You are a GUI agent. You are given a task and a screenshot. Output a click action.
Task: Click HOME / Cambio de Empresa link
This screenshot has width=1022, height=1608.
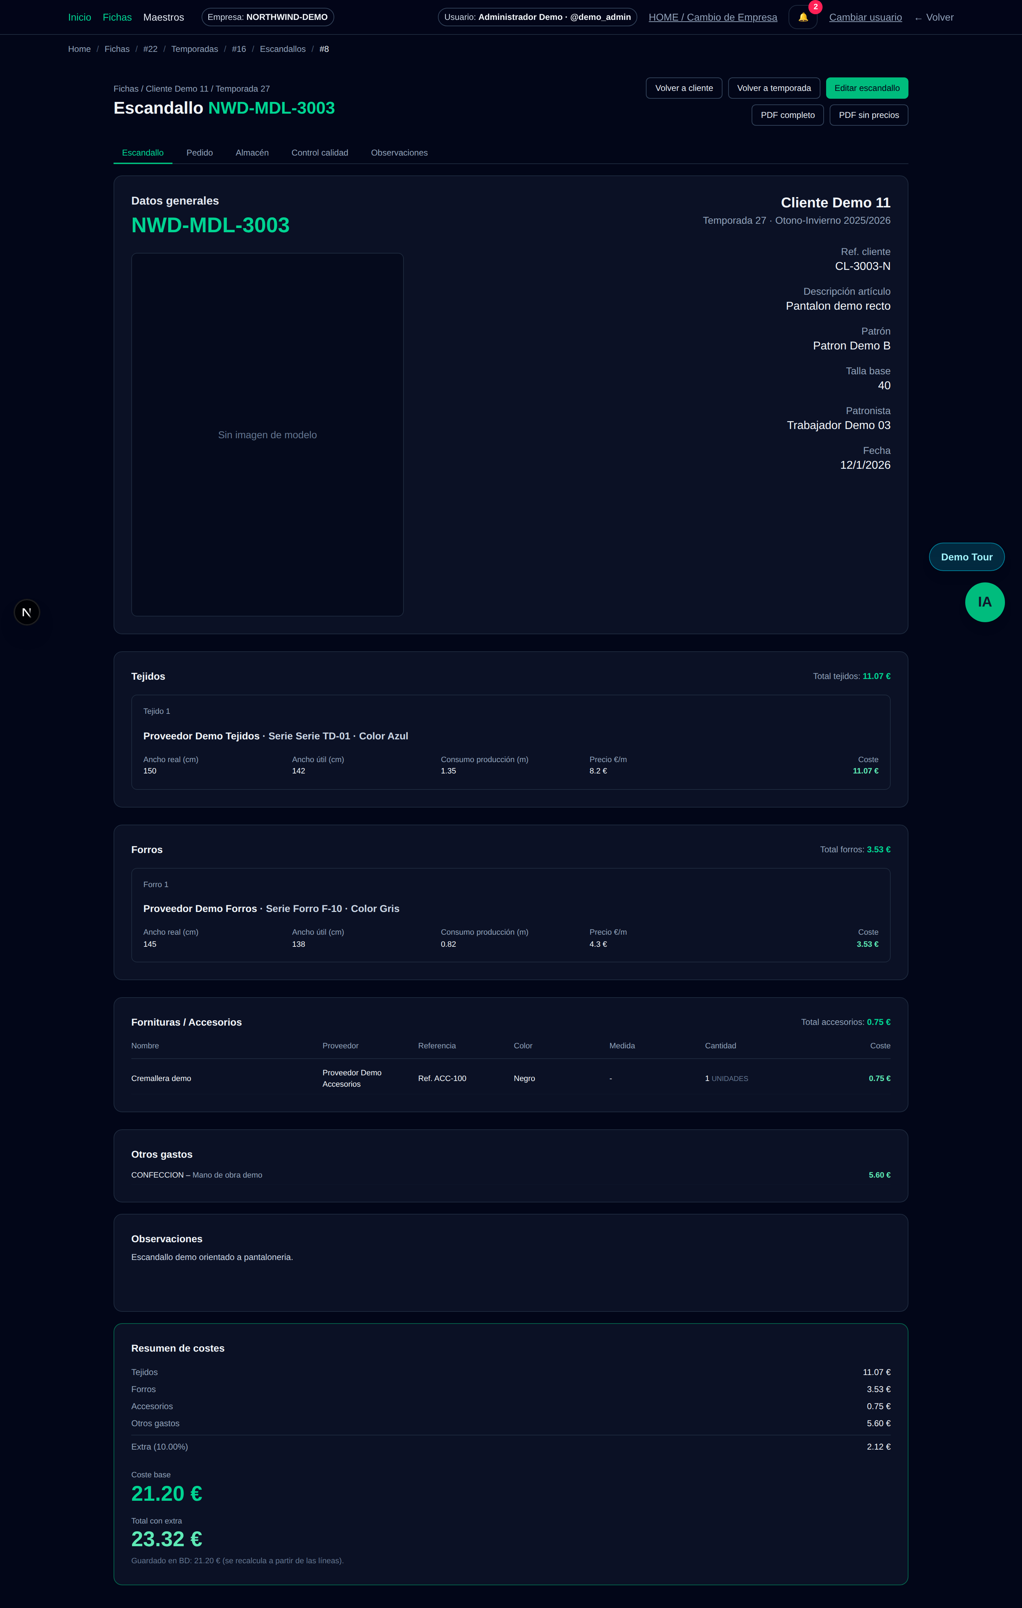[713, 17]
